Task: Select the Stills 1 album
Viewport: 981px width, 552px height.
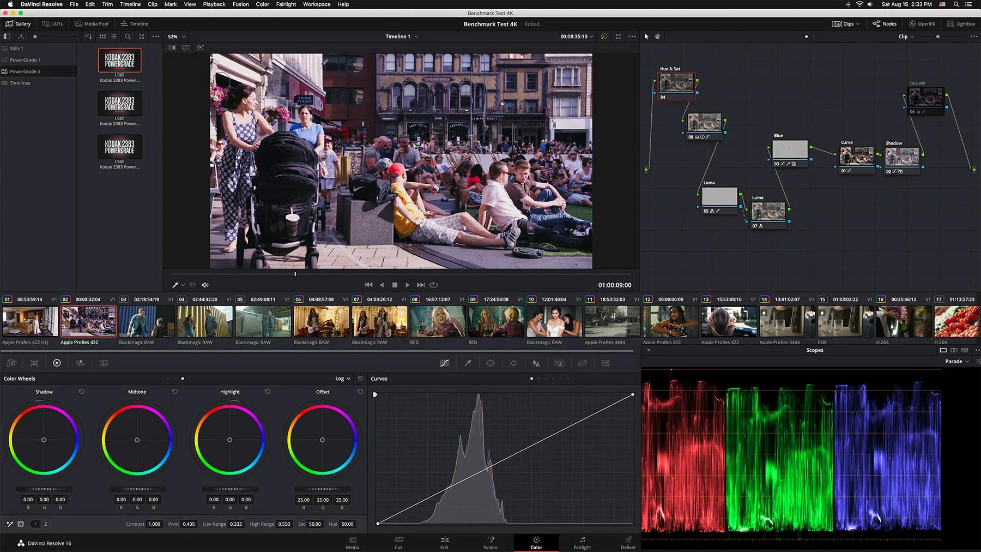Action: 38,49
